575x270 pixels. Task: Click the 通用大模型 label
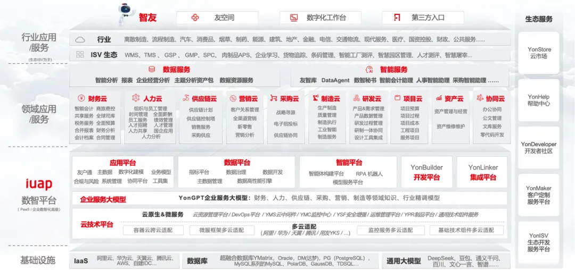tap(404, 261)
